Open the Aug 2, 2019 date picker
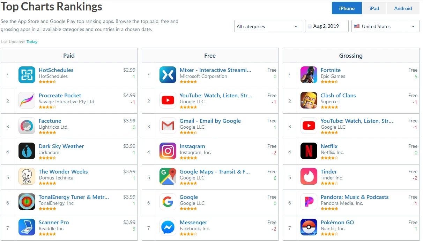423x241 pixels. tap(327, 26)
